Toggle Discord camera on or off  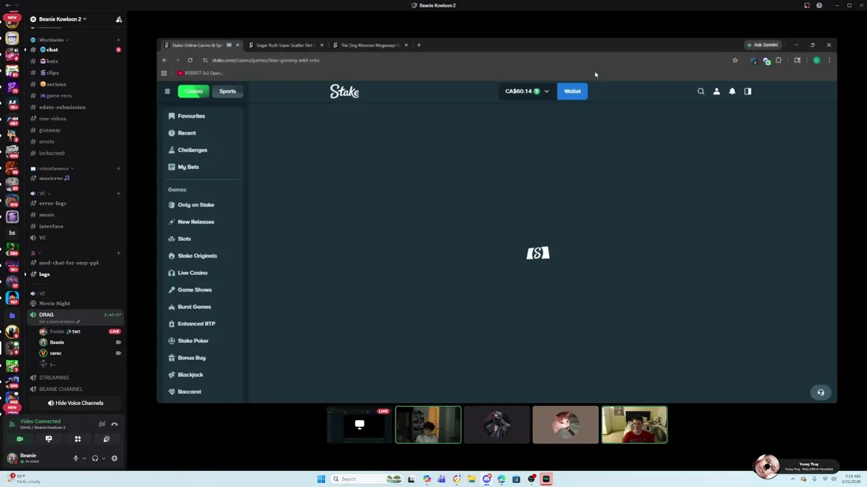coord(20,439)
